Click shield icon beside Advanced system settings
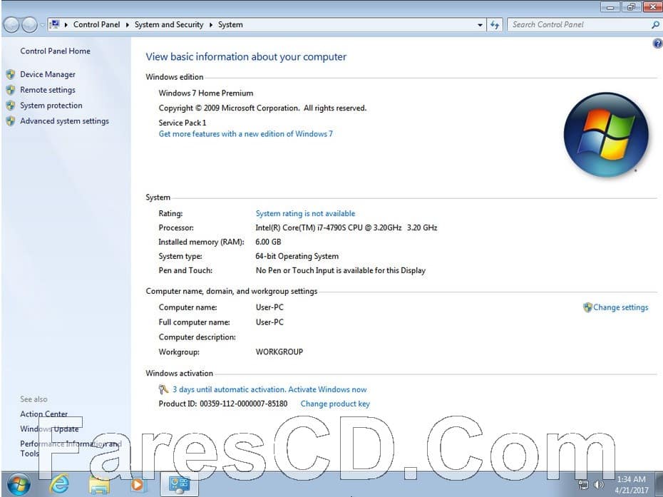 pyautogui.click(x=11, y=121)
